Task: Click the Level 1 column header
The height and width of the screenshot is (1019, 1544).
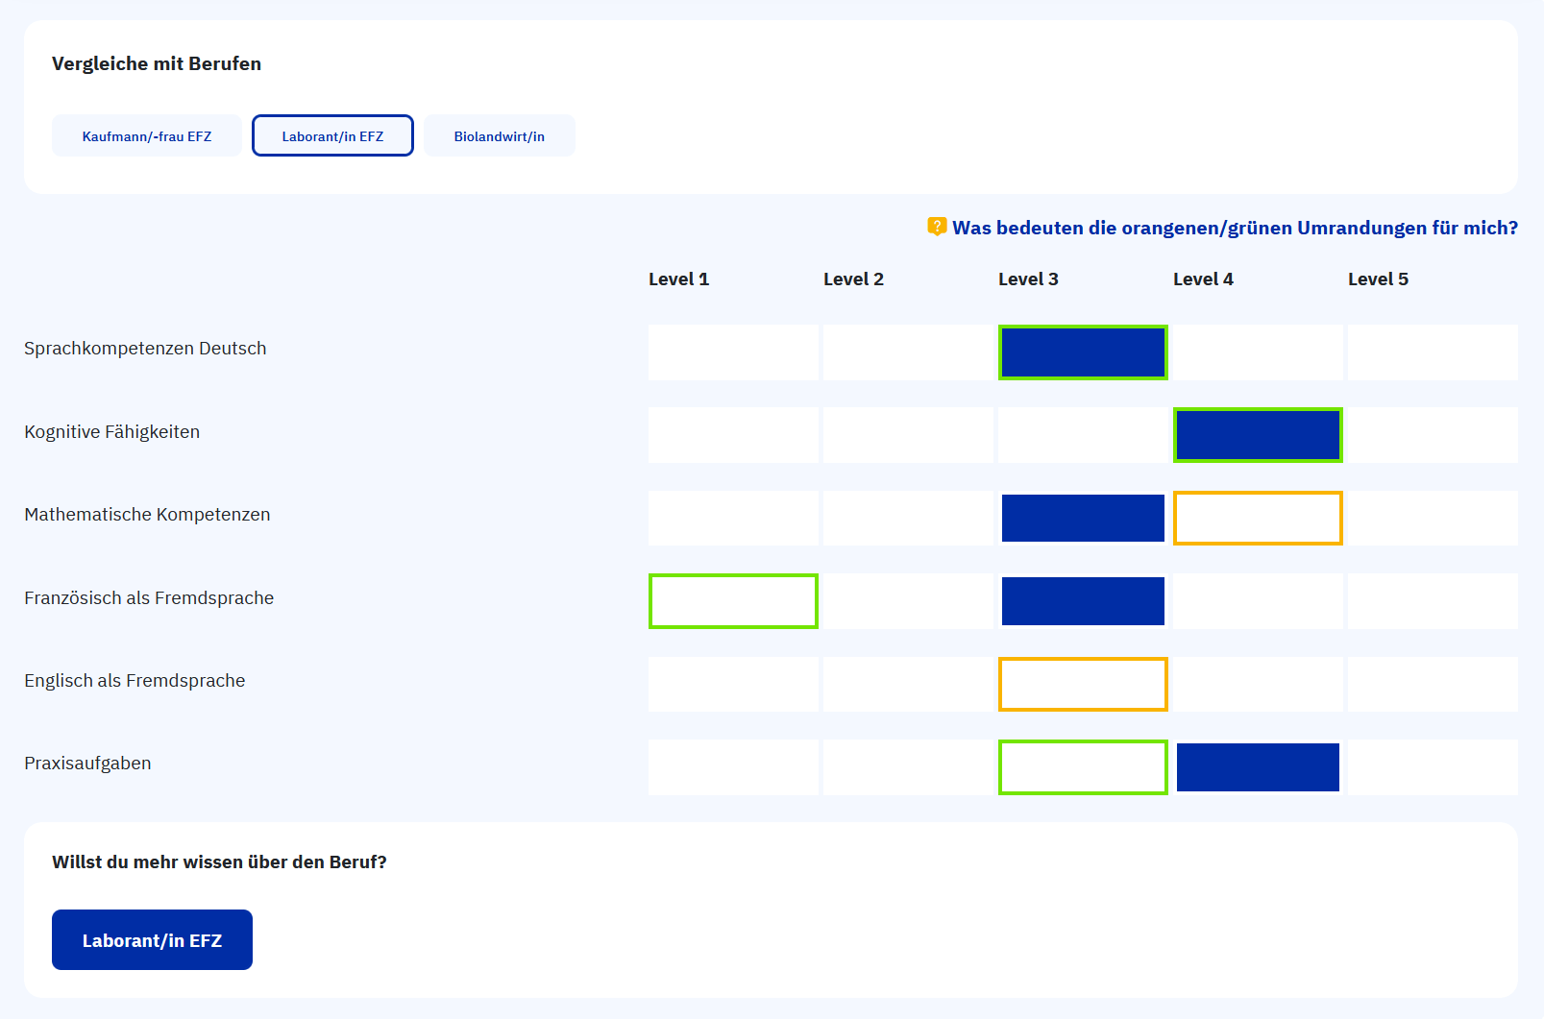Action: point(679,279)
